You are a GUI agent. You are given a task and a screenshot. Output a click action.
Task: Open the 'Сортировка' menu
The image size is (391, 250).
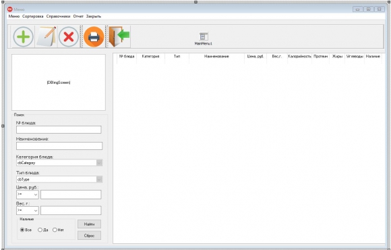click(x=32, y=16)
